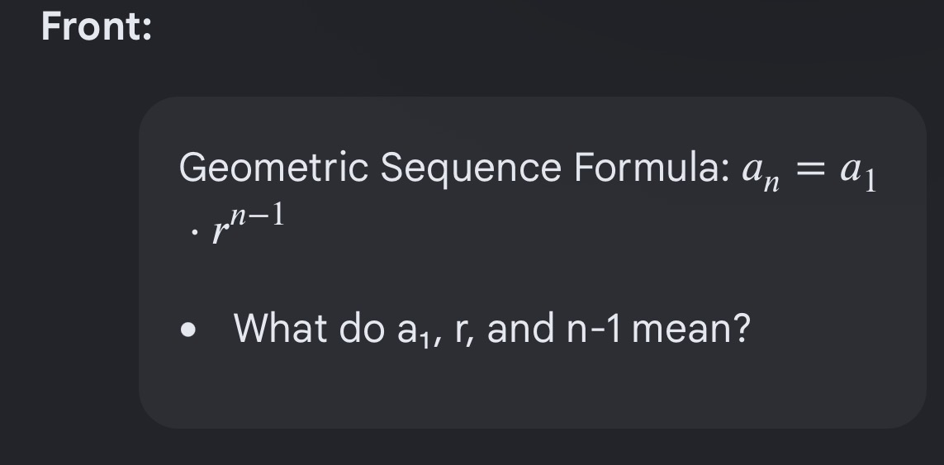Click the n−1 exponent in the formula
The width and height of the screenshot is (944, 465).
point(257,215)
